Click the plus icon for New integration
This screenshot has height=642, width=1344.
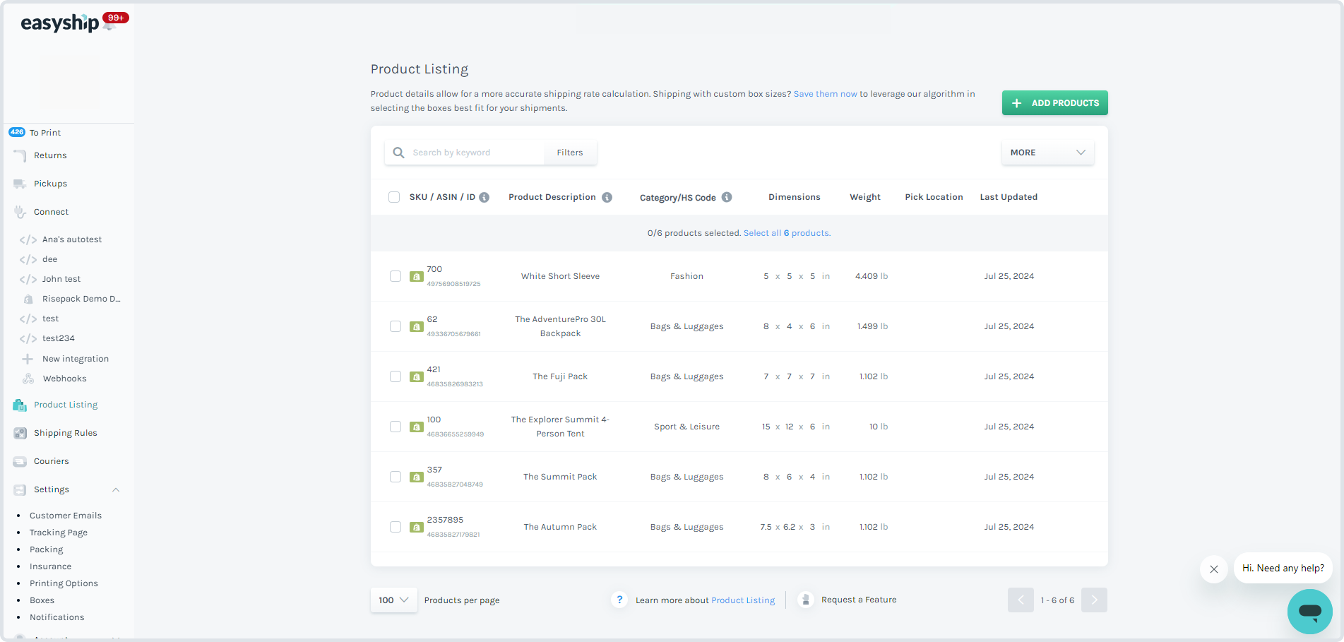click(28, 359)
